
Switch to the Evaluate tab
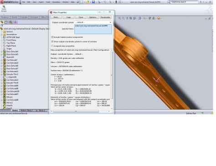(x=24, y=17)
